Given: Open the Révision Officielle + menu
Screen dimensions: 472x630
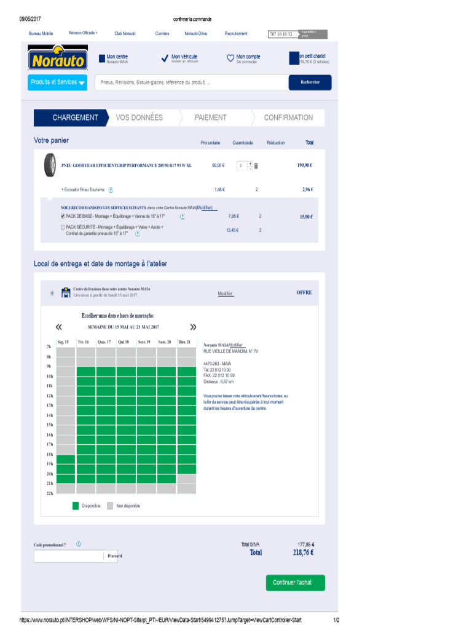Looking at the screenshot, I should 83,33.
